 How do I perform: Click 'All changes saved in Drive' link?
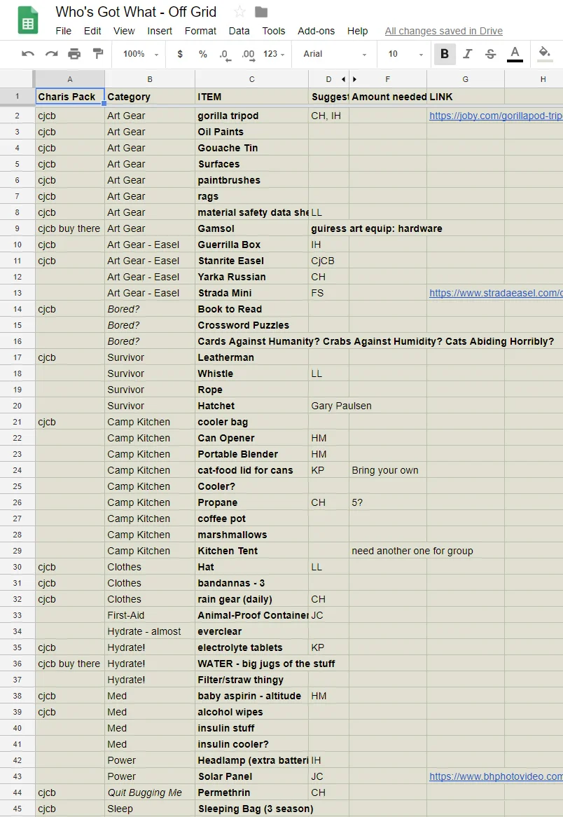[444, 31]
